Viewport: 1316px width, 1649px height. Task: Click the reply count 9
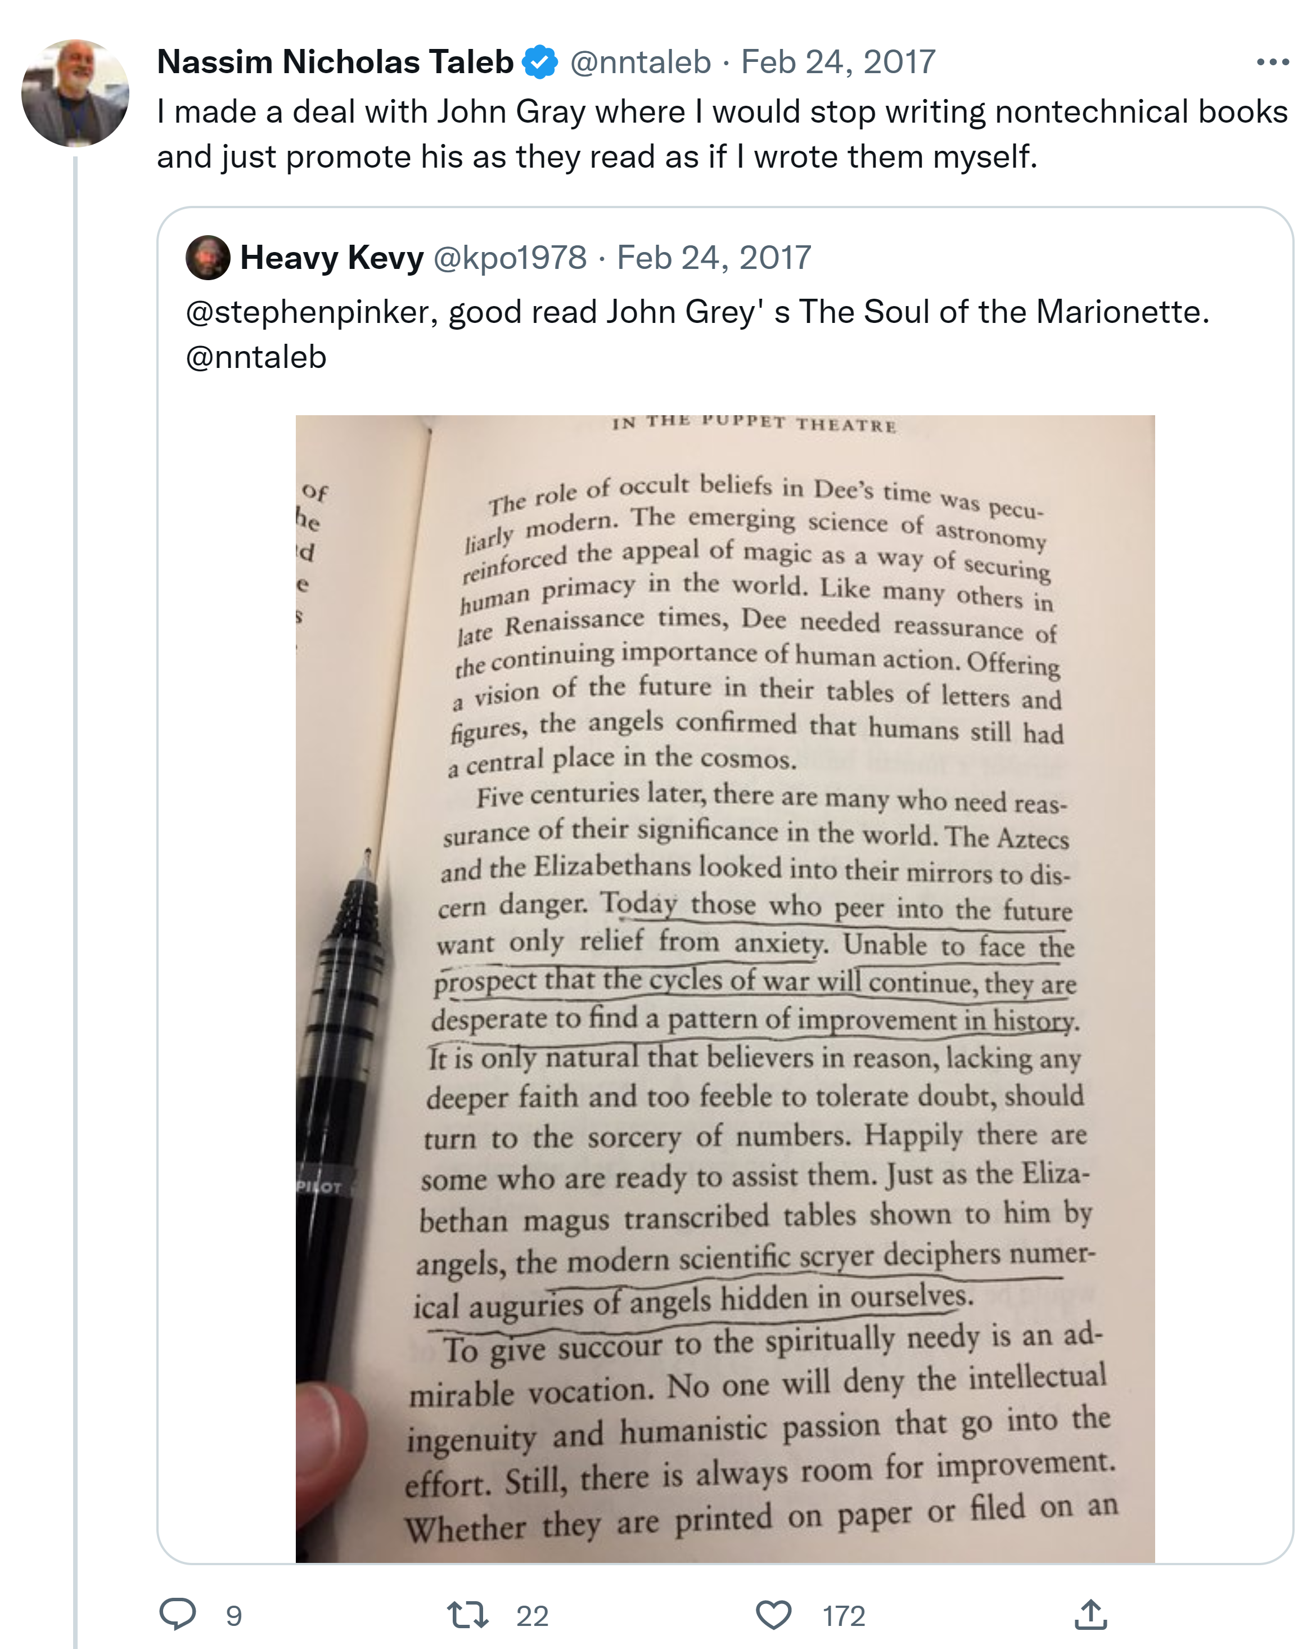point(234,1616)
